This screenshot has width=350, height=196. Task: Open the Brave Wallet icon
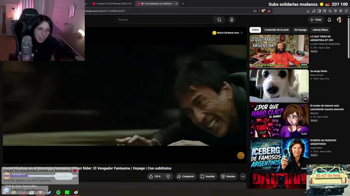324,11
